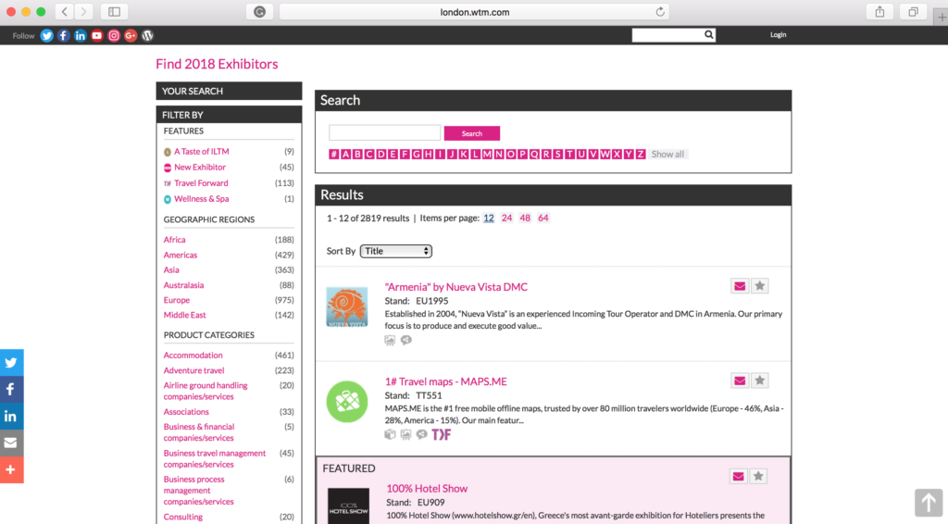Show 64 items per page
Viewport: 948px width, 524px height.
(x=543, y=218)
